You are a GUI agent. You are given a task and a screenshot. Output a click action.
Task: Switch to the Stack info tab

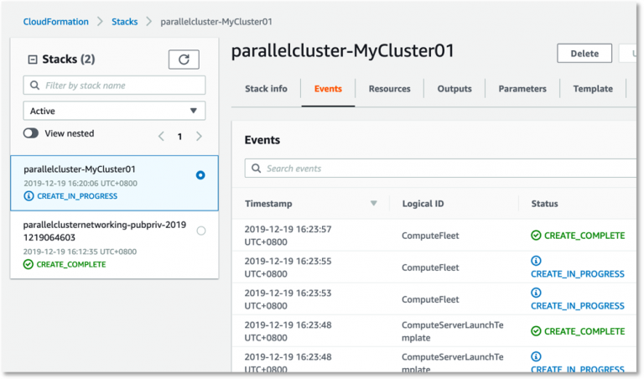266,89
